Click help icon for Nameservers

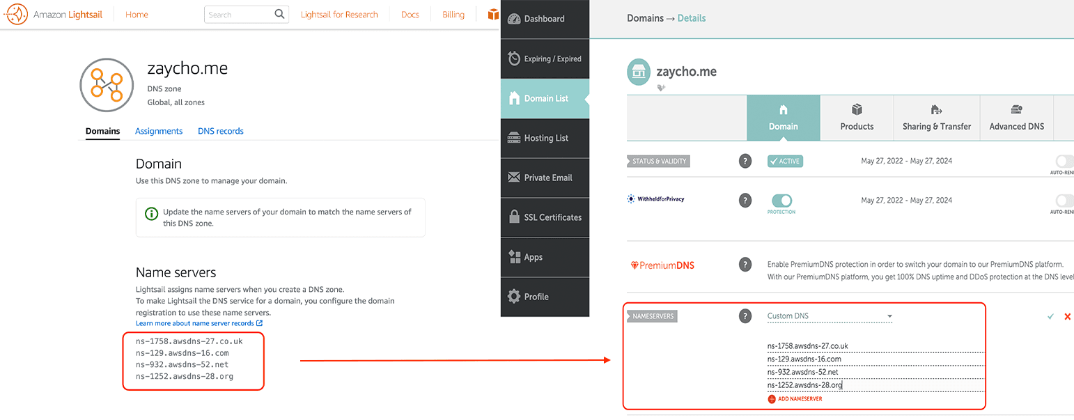coord(745,316)
